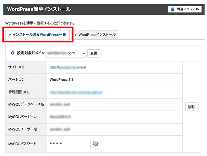The image size is (207, 156).
Task: Click the 設定対象ドメイン label
Action: click(x=31, y=53)
